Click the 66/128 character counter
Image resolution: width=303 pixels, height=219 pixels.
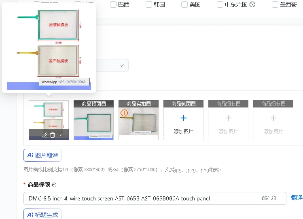[x=269, y=198]
